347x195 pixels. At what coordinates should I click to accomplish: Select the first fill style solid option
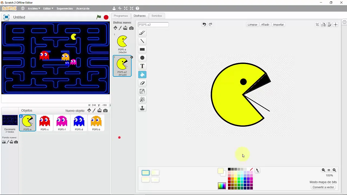pos(146,173)
